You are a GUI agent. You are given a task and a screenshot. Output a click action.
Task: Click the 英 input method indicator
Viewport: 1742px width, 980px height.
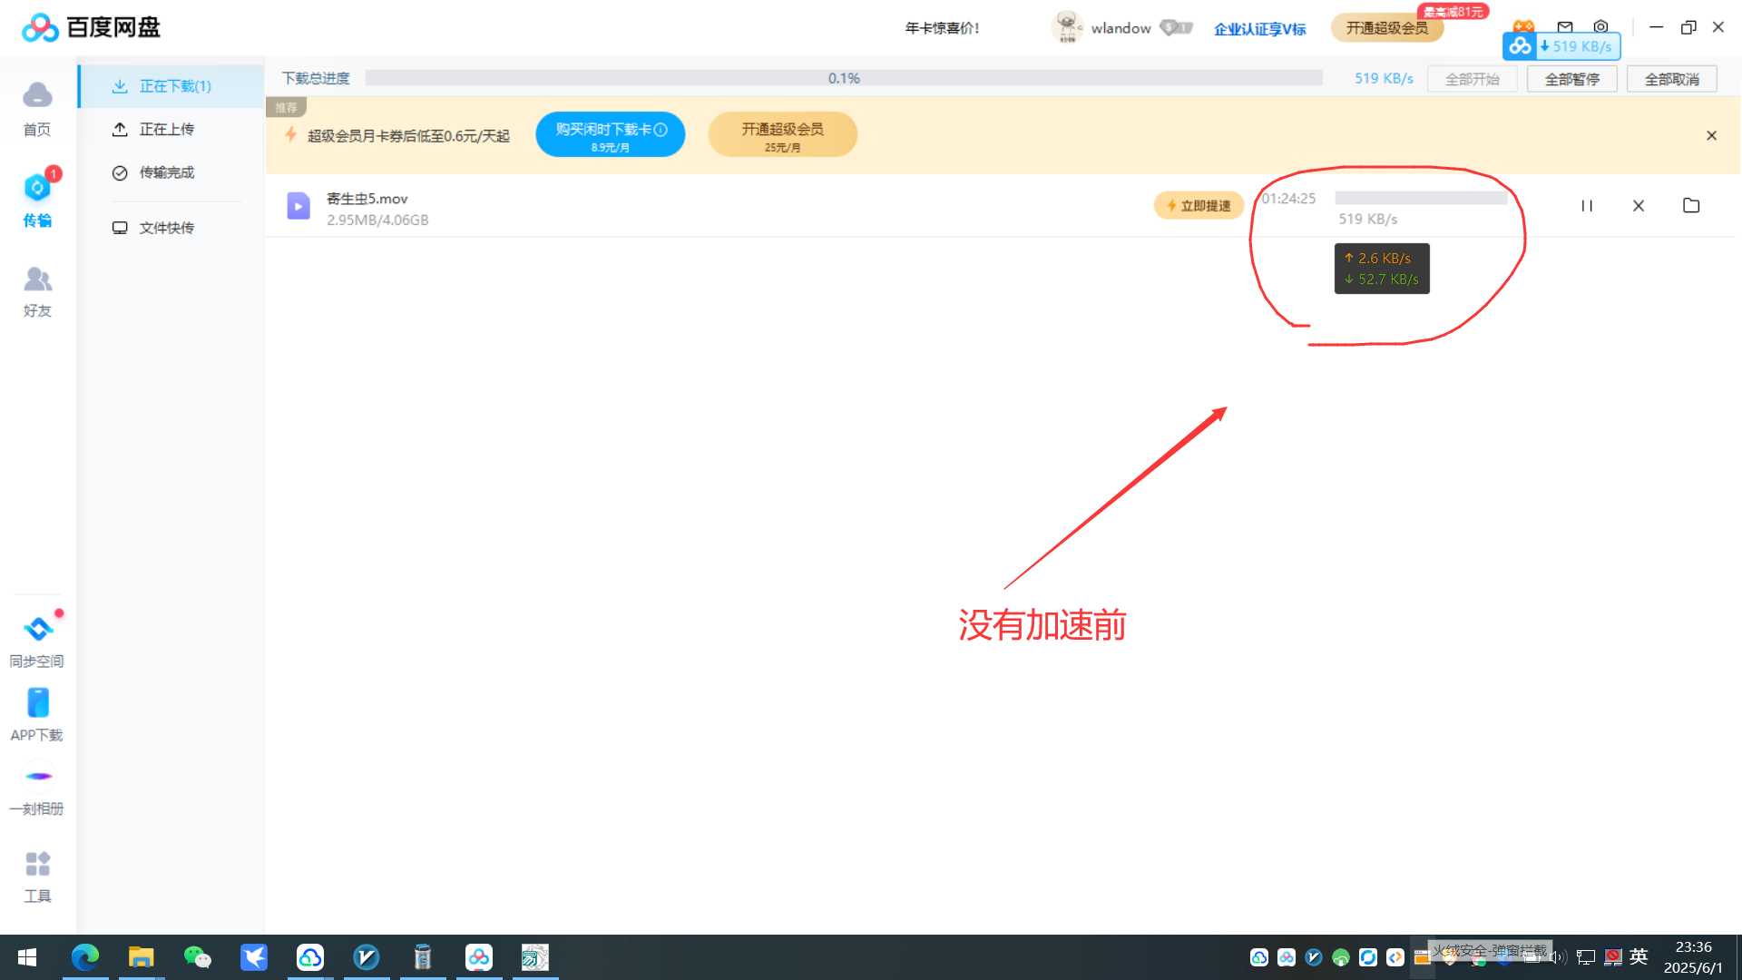[1639, 956]
